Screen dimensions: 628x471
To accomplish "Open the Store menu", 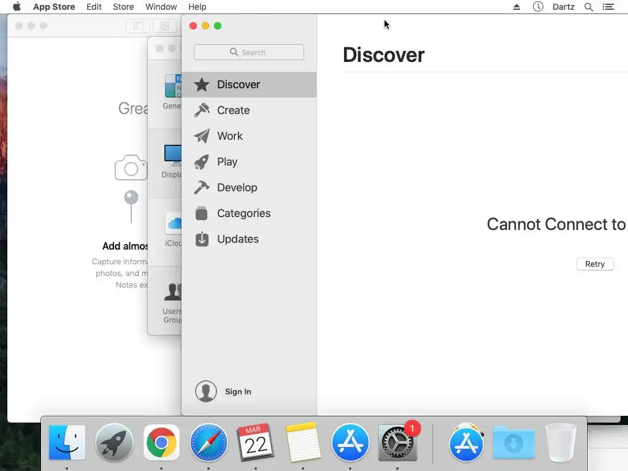I will pyautogui.click(x=123, y=7).
